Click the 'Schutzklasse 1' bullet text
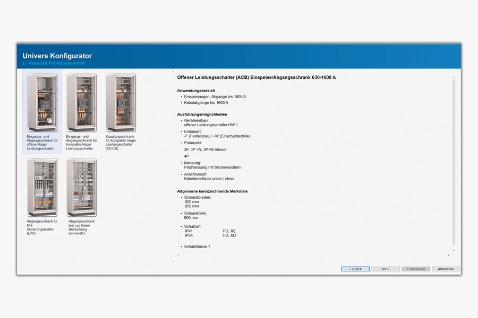 click(x=197, y=246)
